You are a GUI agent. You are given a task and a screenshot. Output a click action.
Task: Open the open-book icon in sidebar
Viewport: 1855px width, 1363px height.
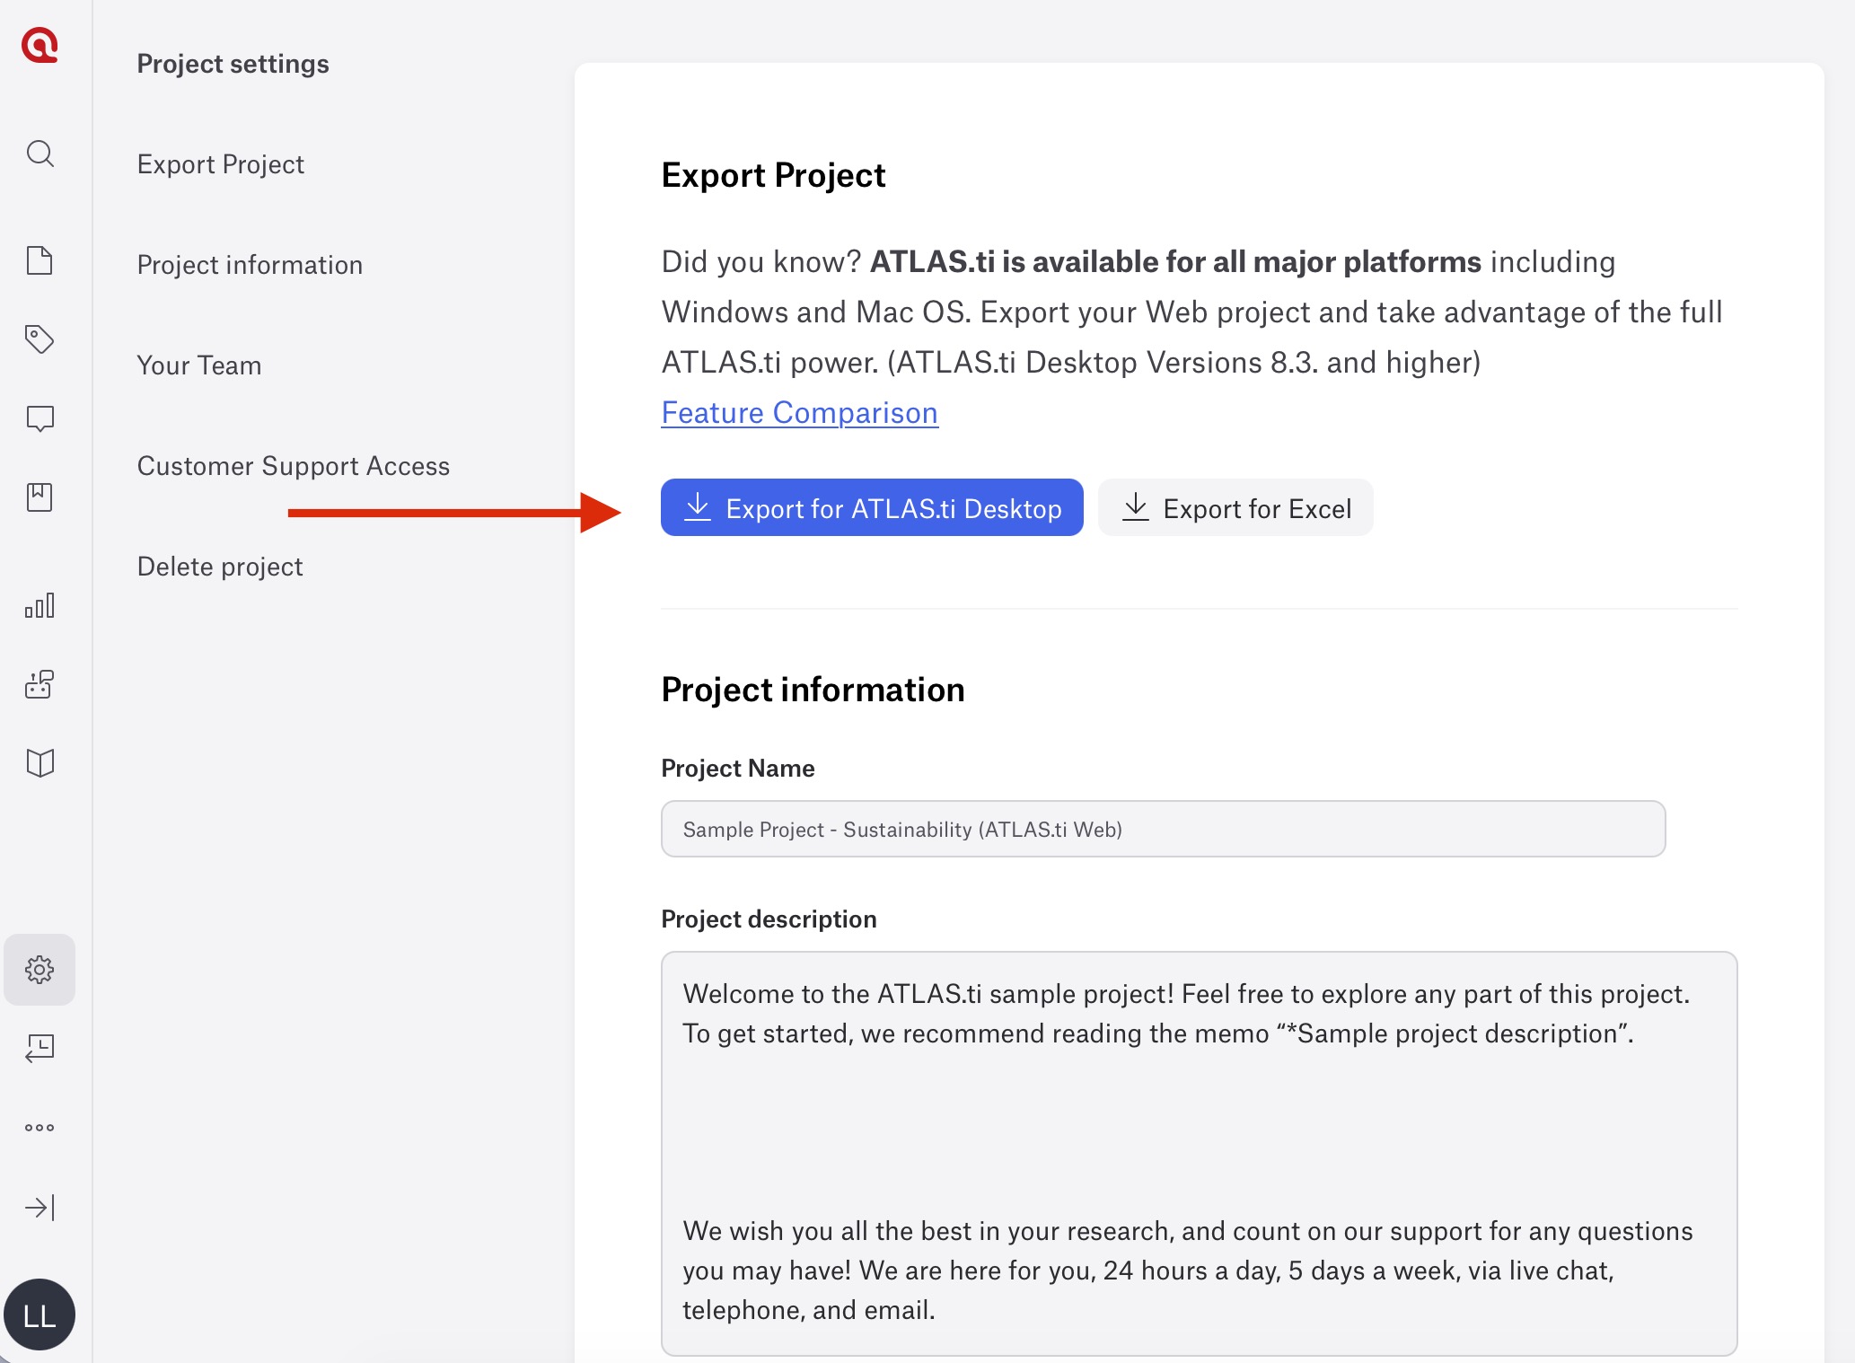tap(40, 763)
